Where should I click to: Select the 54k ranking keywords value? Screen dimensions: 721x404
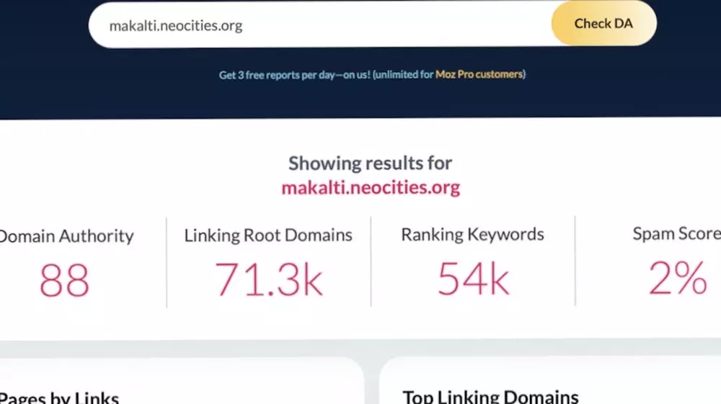coord(473,279)
